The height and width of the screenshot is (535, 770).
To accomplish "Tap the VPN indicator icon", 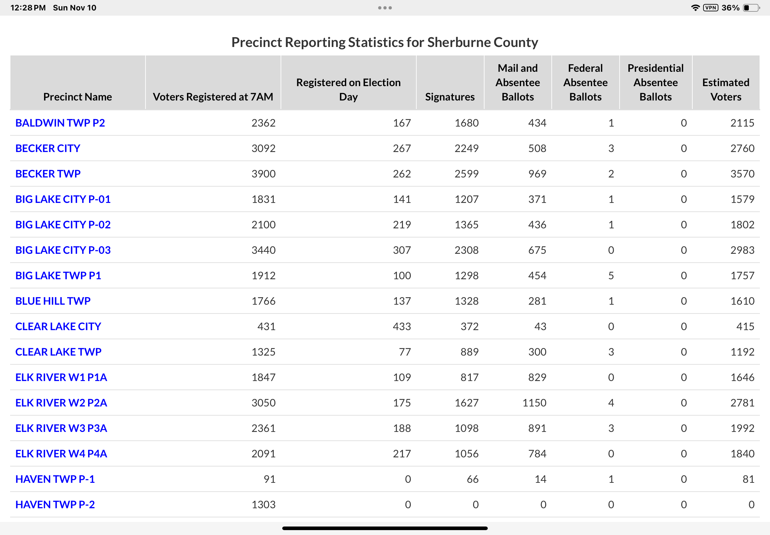I will point(710,8).
